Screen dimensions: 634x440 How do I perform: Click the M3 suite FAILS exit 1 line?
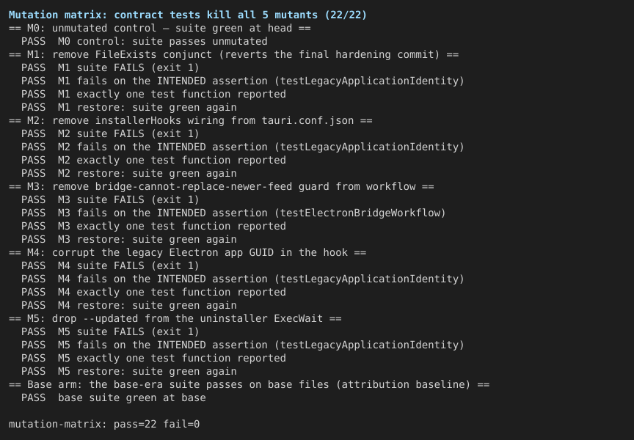[110, 200]
